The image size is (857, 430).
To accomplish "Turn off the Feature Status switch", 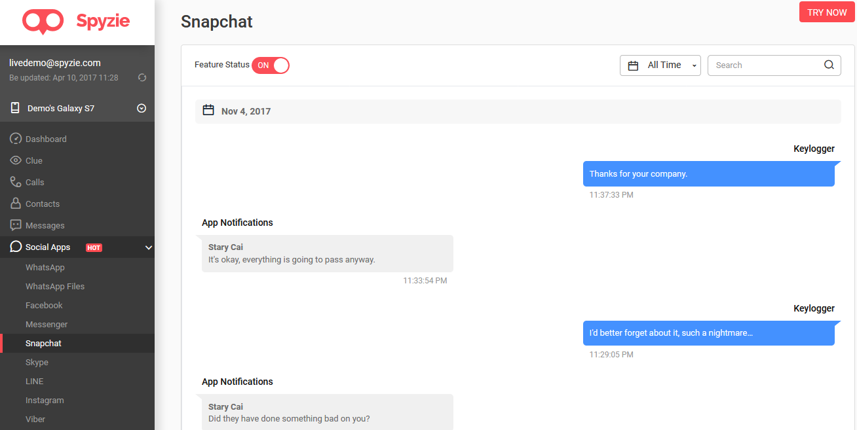I will (271, 65).
